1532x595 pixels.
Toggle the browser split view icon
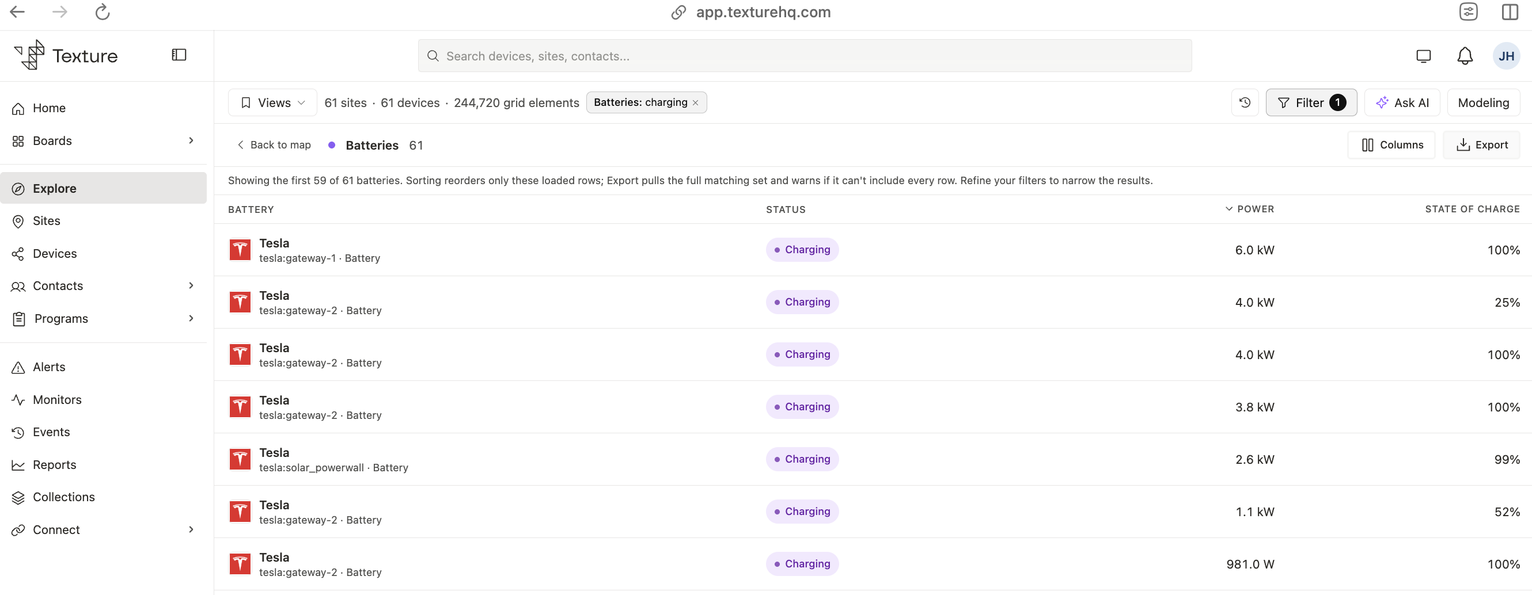tap(1510, 12)
